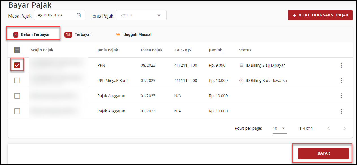Expand the Jenis Pajak dropdown
Viewport: 357px width, 165px height.
click(141, 15)
